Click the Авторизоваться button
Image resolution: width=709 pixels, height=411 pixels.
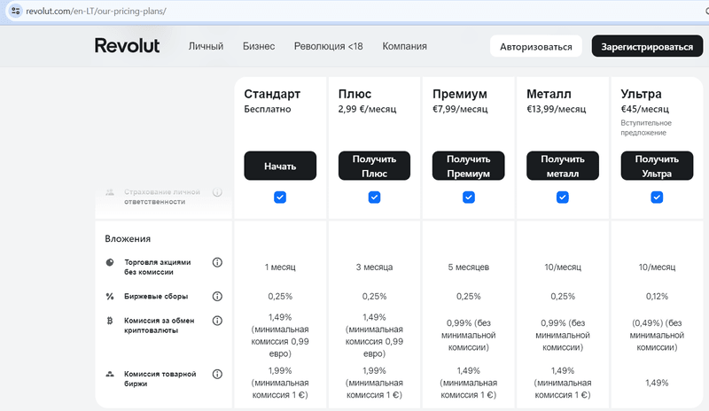click(x=536, y=46)
